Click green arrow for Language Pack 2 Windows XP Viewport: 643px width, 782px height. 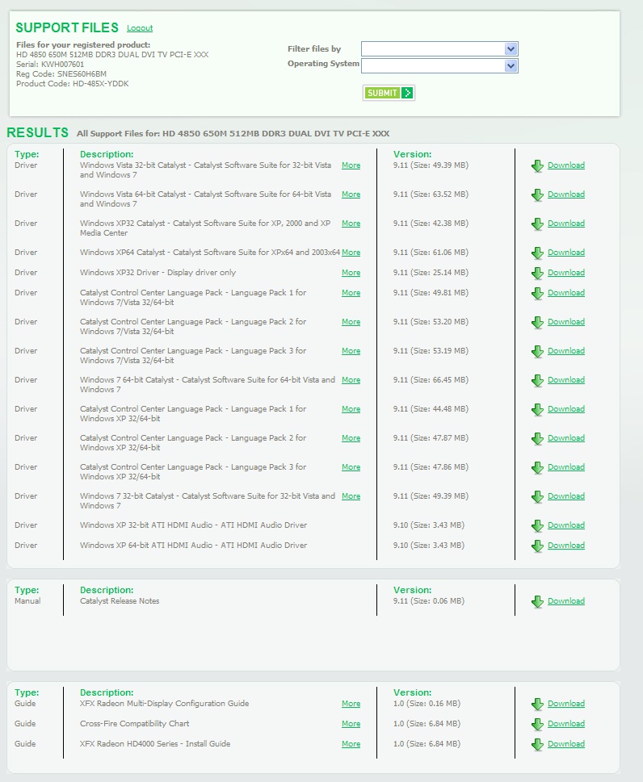(538, 438)
